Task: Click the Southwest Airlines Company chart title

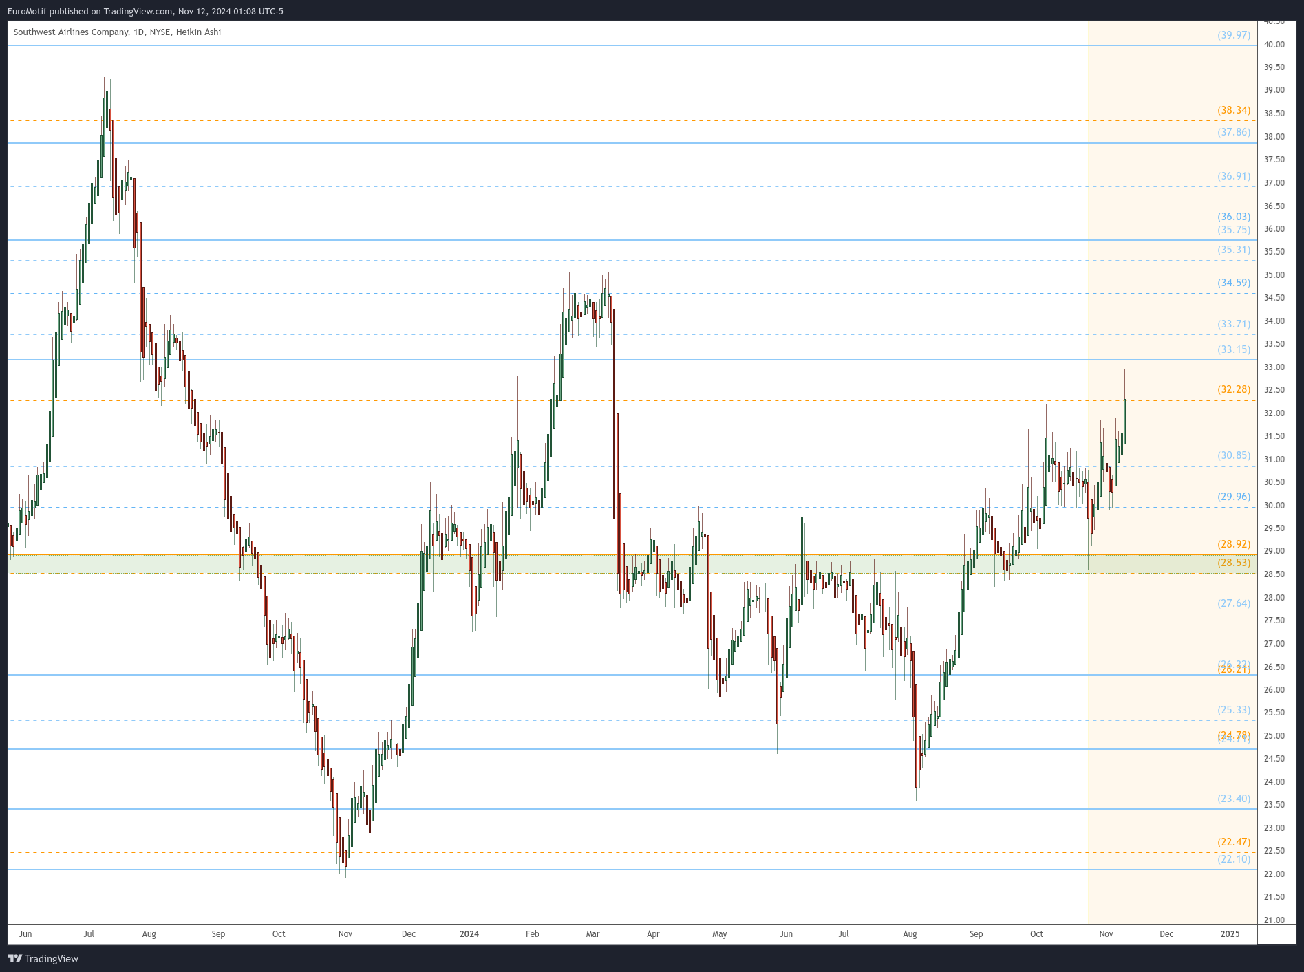Action: tap(117, 32)
